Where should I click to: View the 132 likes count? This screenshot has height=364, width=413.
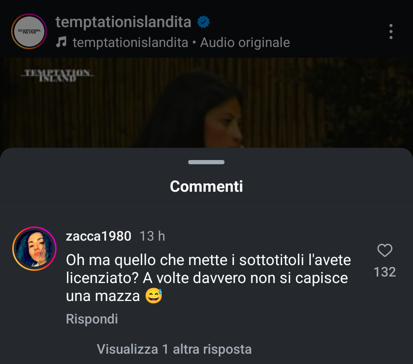tap(385, 272)
